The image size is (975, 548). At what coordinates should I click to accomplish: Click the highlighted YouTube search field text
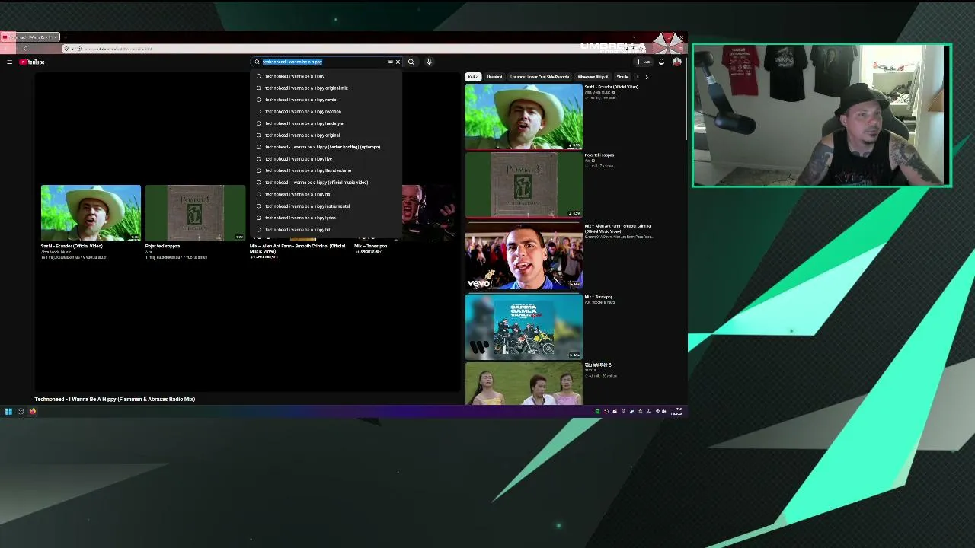(292, 62)
